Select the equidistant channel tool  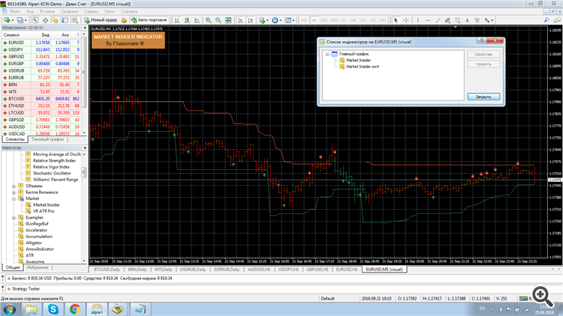[447, 20]
